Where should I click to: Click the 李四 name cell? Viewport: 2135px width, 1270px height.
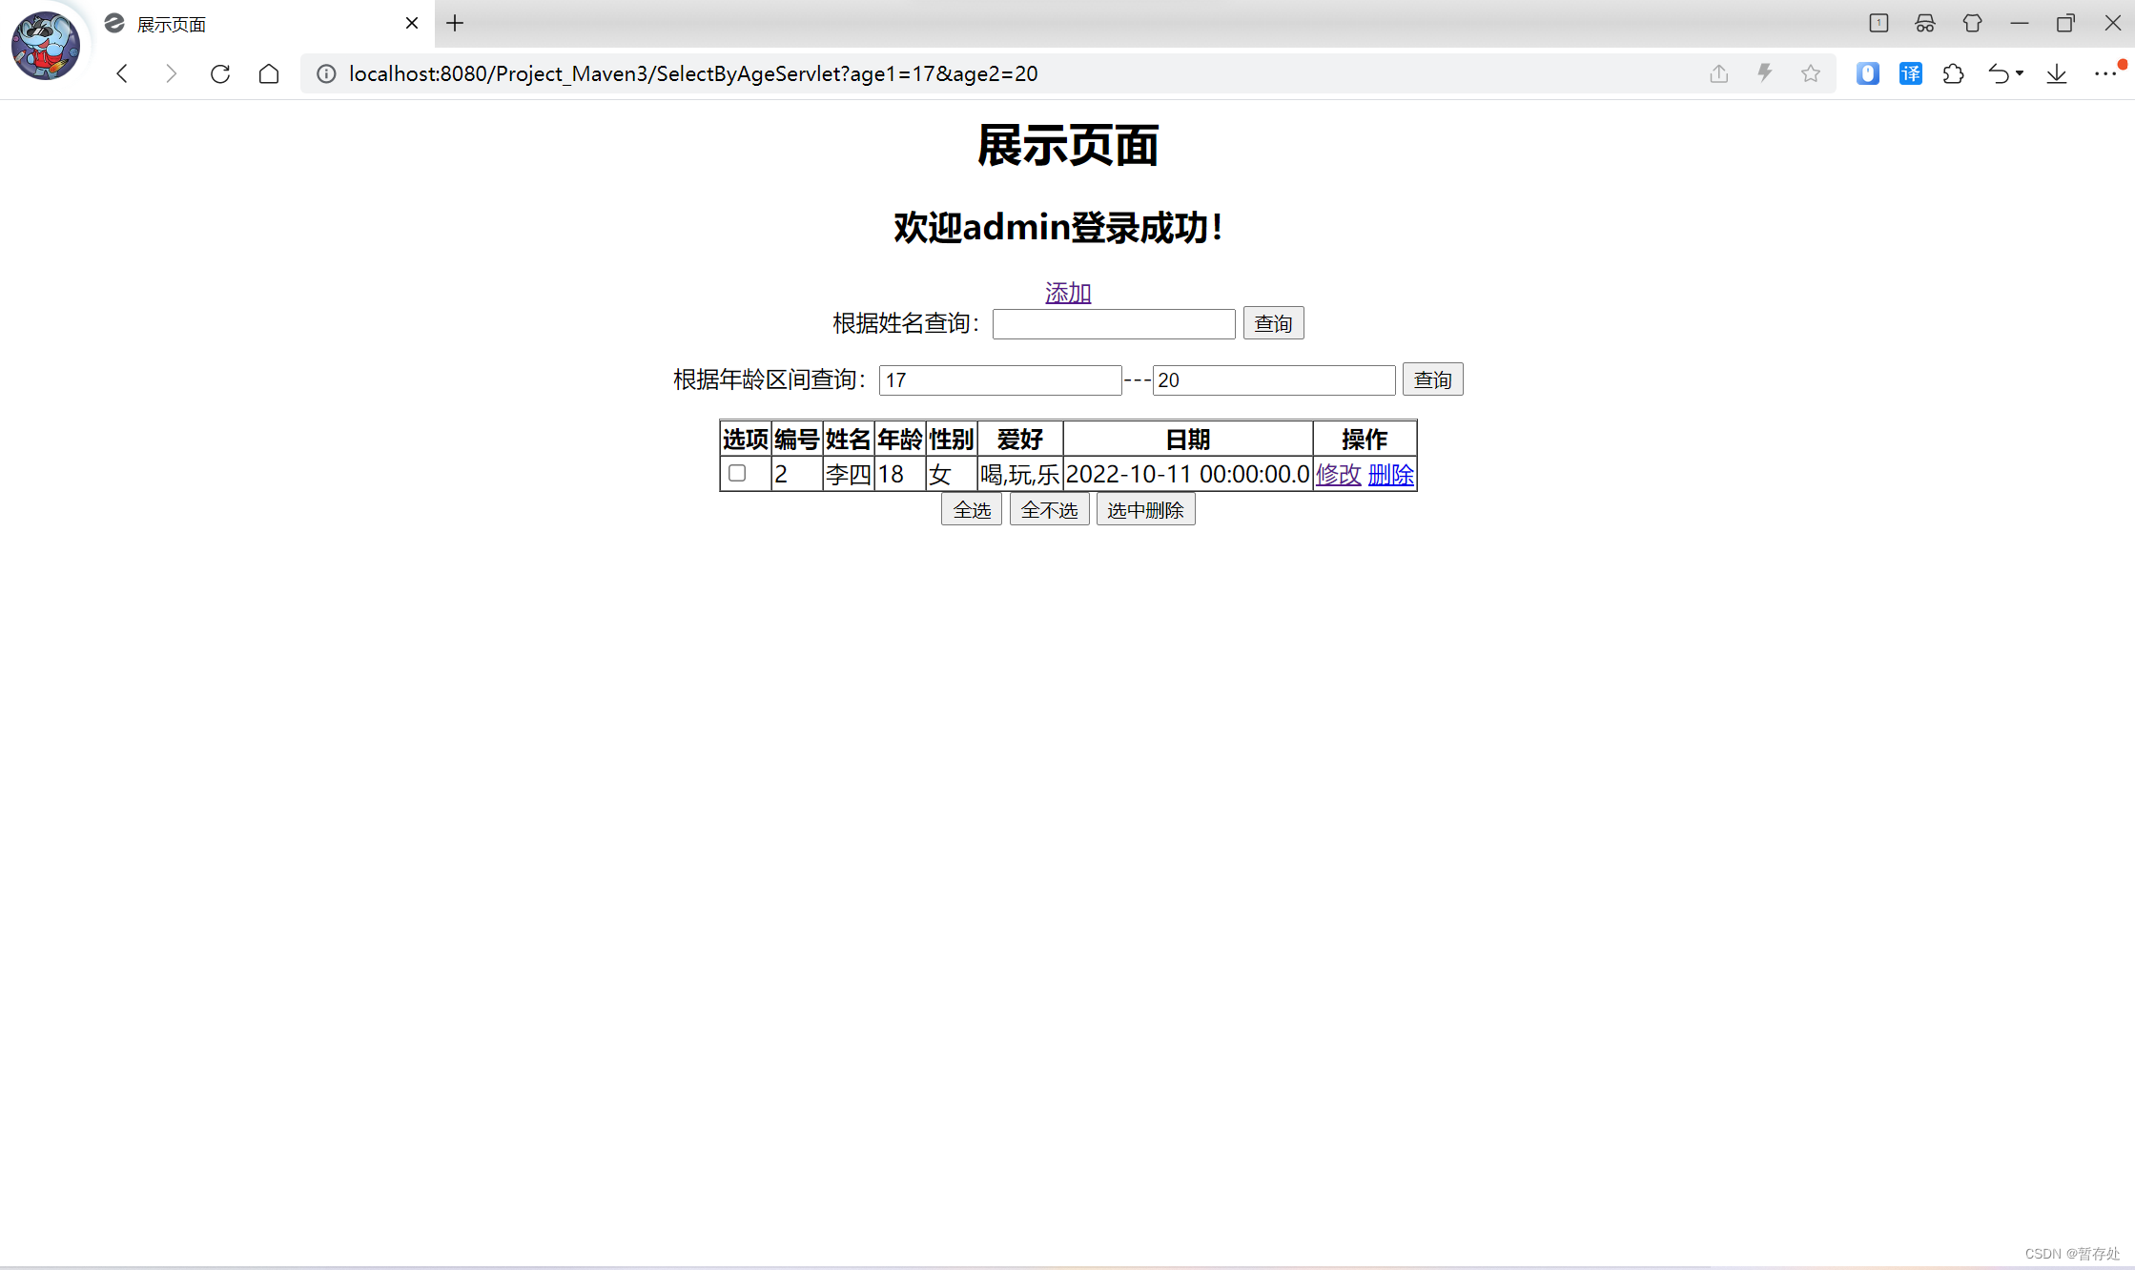coord(849,474)
